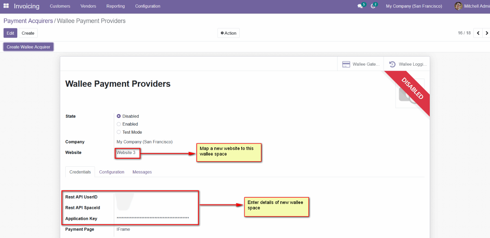Expand the Action dropdown

pos(228,33)
